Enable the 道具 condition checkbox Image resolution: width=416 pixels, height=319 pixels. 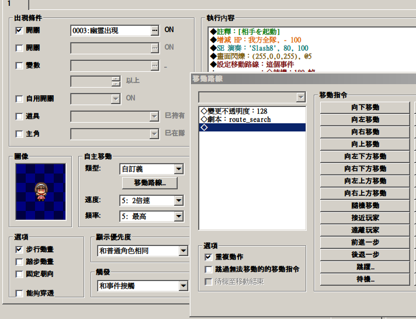[x=19, y=116]
